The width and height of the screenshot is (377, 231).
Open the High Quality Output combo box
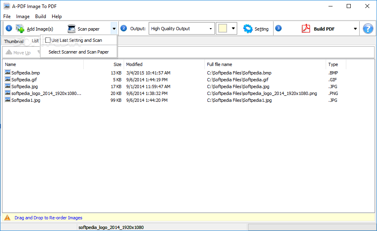(x=181, y=29)
